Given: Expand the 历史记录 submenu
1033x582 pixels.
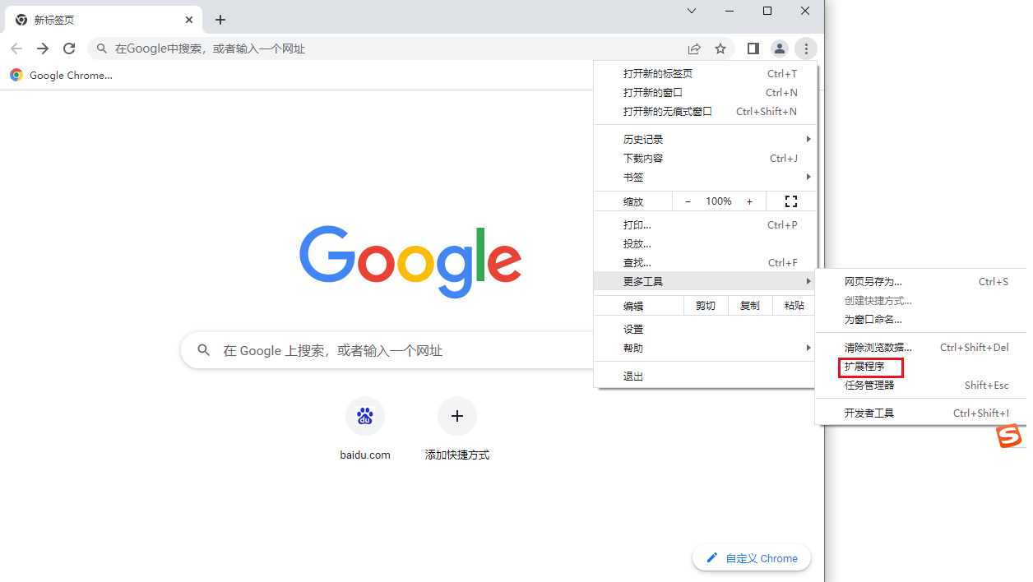Looking at the screenshot, I should click(x=706, y=139).
